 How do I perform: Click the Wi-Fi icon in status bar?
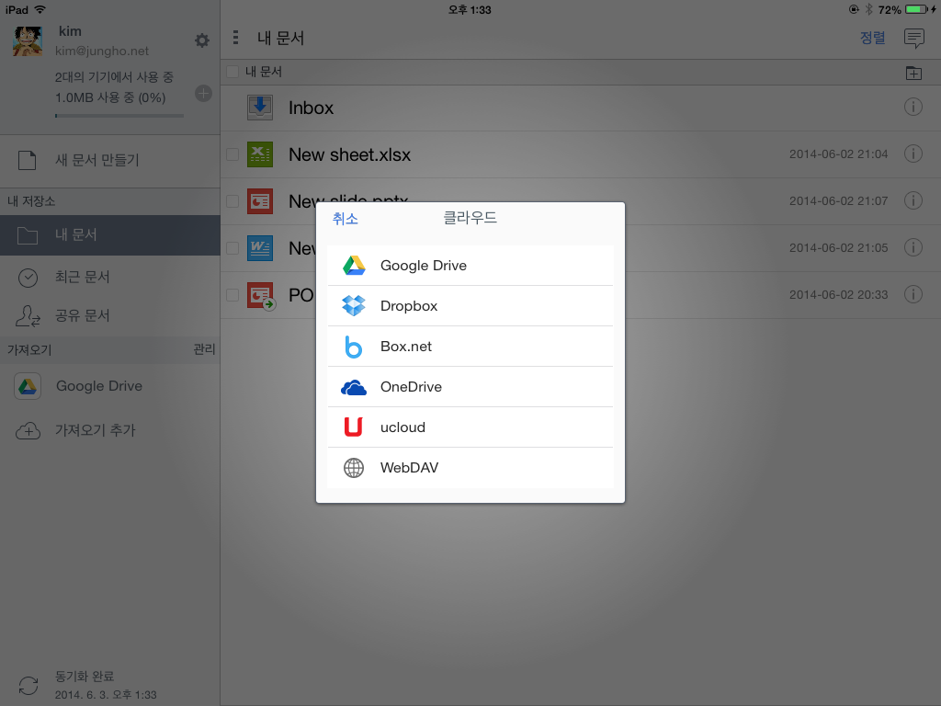[40, 9]
